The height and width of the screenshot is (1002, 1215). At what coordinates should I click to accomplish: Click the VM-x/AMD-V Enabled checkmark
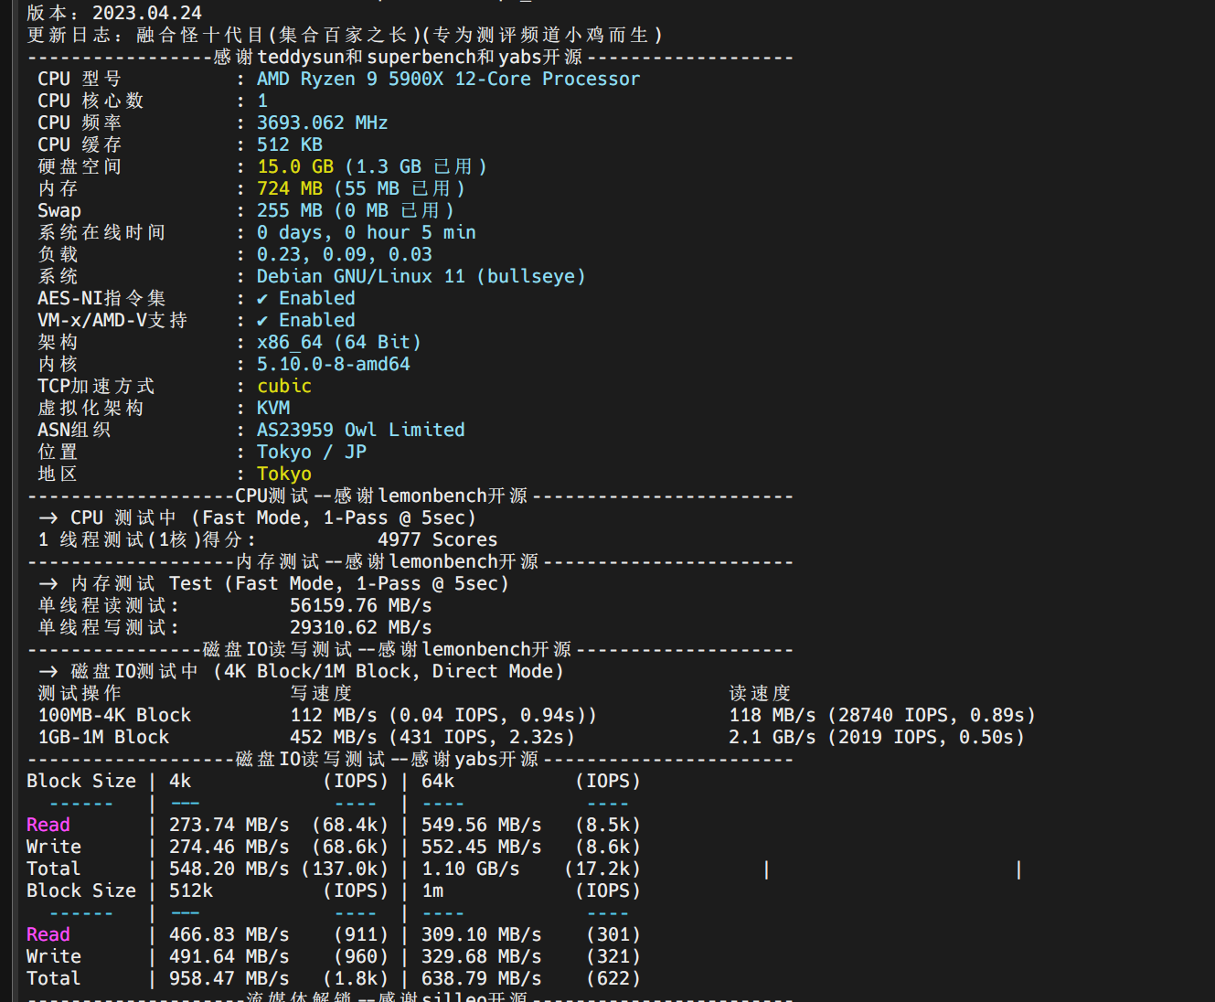(262, 320)
